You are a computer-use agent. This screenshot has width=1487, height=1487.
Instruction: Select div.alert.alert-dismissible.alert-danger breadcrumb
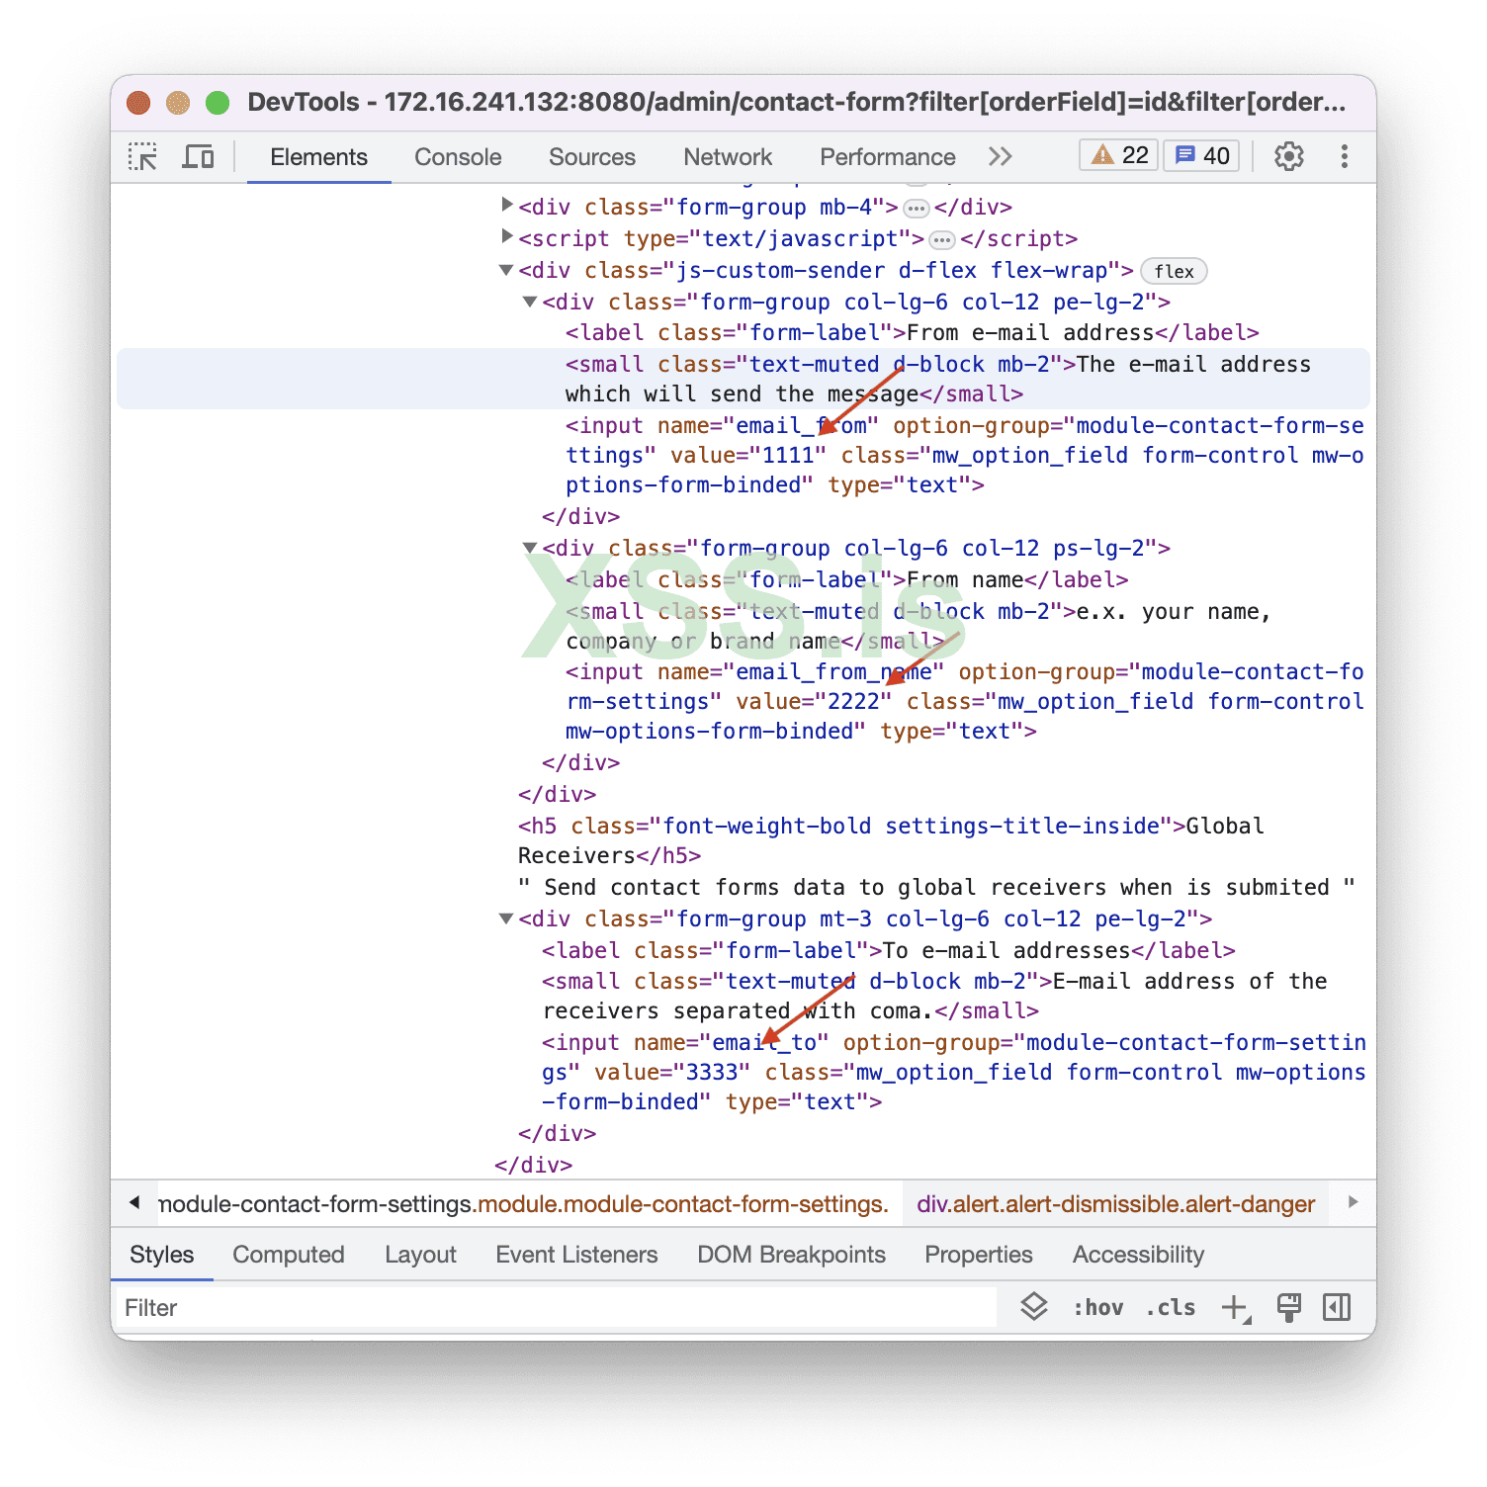[x=1116, y=1204]
